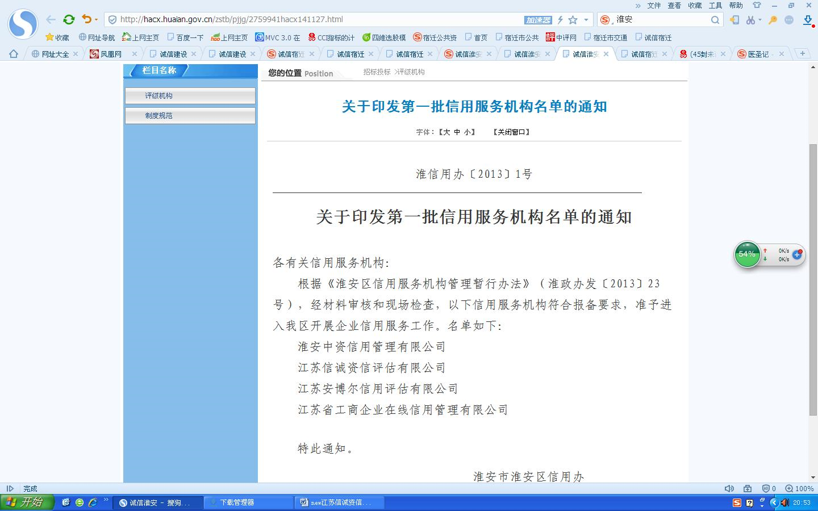Open the download manager arrow icon
The image size is (818, 511).
click(808, 20)
